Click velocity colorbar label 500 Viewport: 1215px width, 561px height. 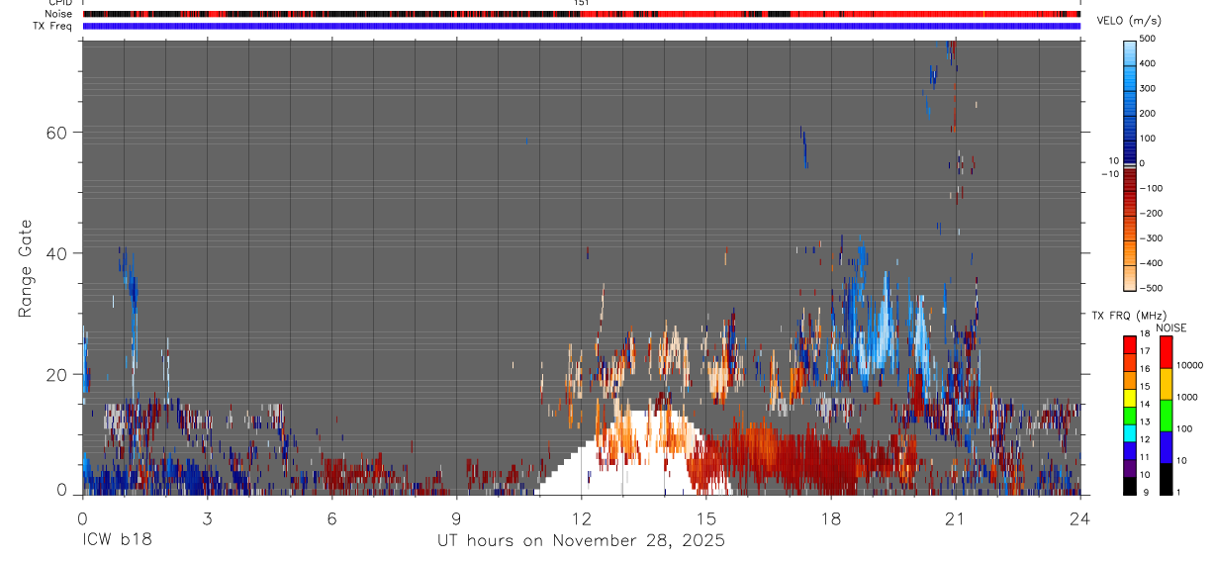pyautogui.click(x=1149, y=39)
